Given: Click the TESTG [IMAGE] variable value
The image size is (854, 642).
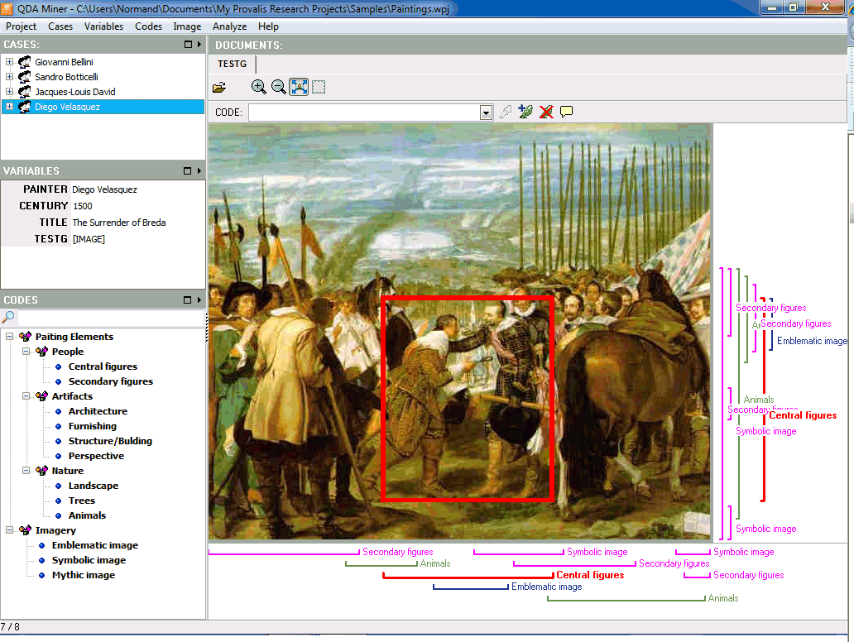Looking at the screenshot, I should pyautogui.click(x=89, y=239).
